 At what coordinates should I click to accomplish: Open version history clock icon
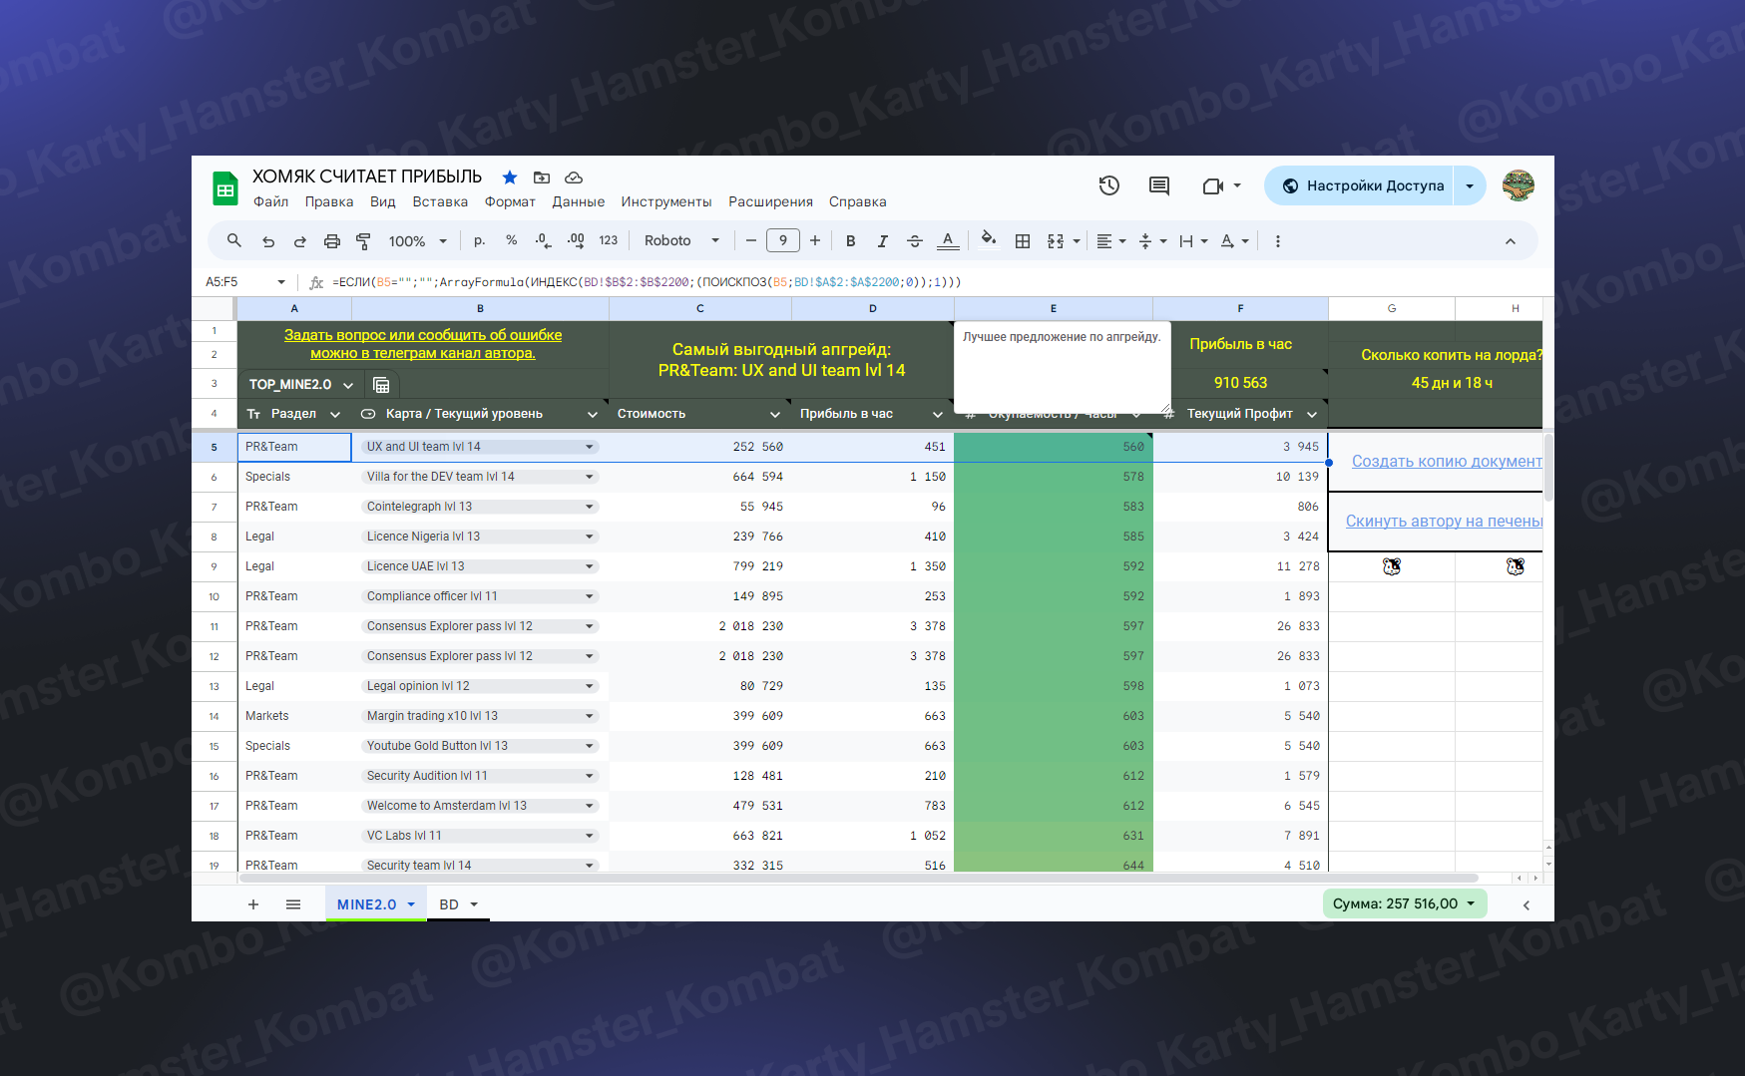pos(1108,185)
